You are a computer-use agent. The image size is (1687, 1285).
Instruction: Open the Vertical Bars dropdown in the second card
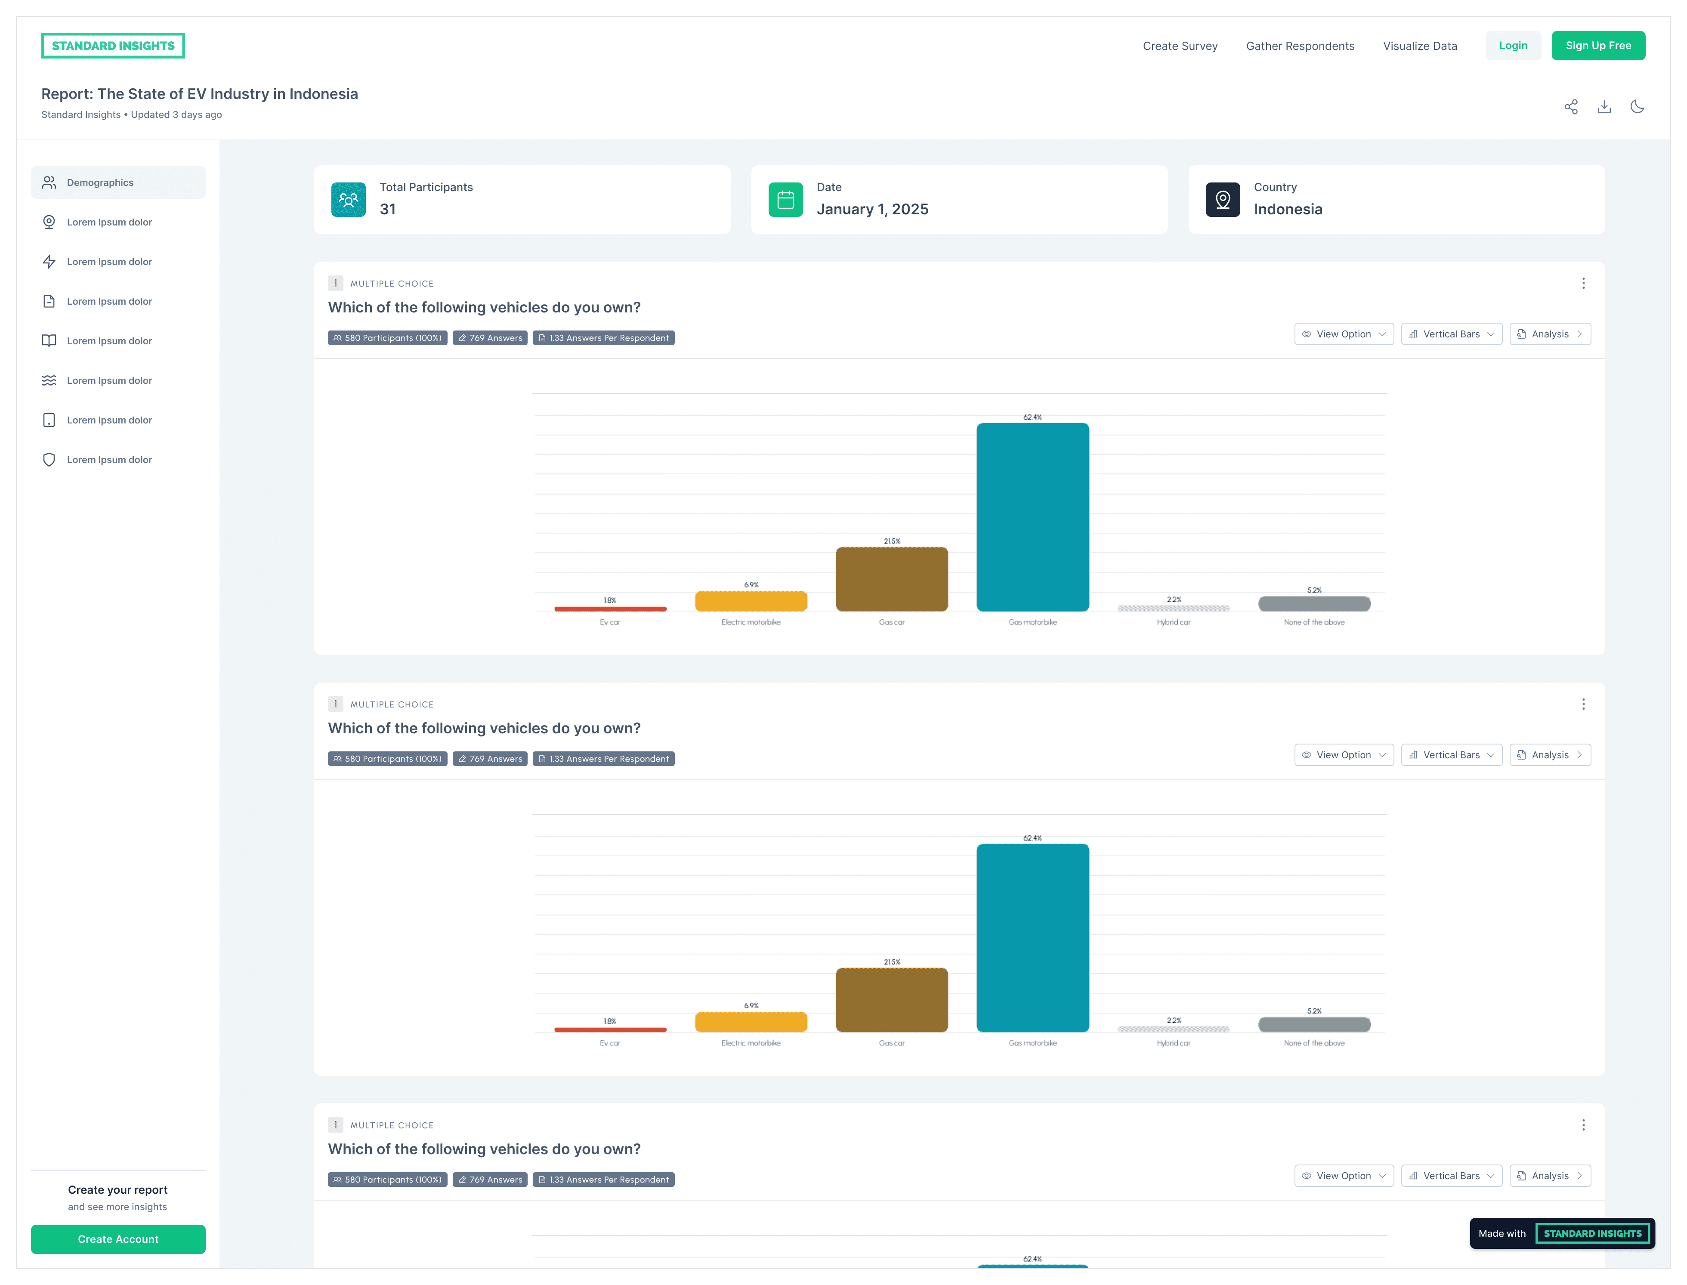click(x=1452, y=755)
